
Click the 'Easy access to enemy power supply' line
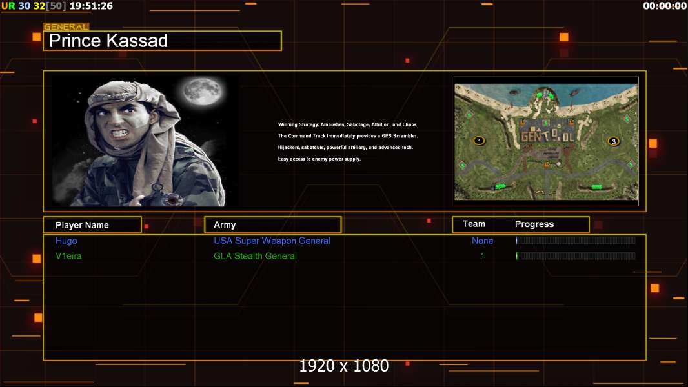[319, 159]
